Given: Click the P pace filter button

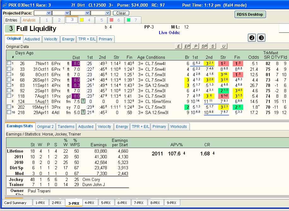Looking at the screenshot, I should pyautogui.click(x=196, y=46).
